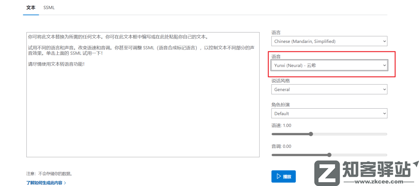Select the 文本 tab
This screenshot has height=186, width=419.
pyautogui.click(x=31, y=8)
